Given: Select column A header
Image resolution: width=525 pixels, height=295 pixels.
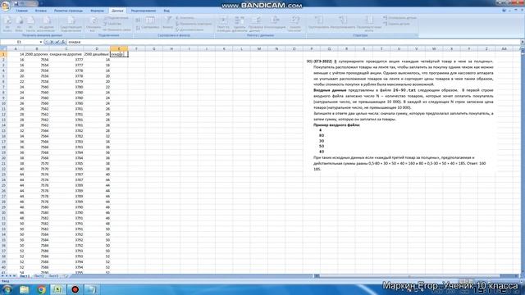Looking at the screenshot, I should coord(16,49).
